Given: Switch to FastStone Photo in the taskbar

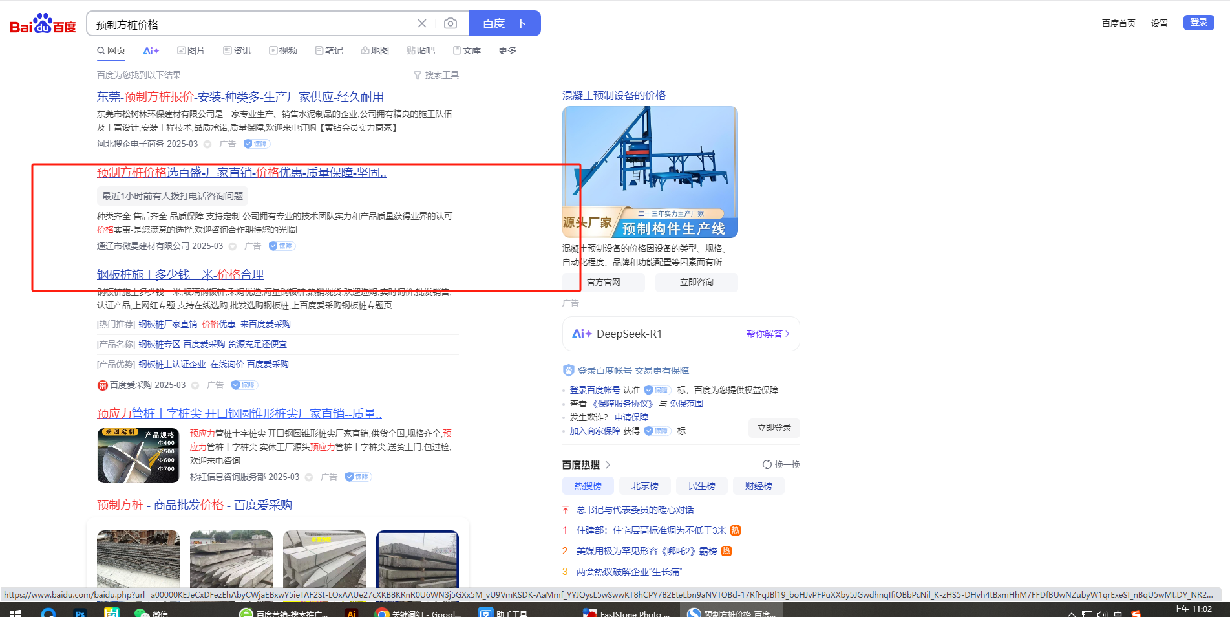Looking at the screenshot, I should click(627, 612).
